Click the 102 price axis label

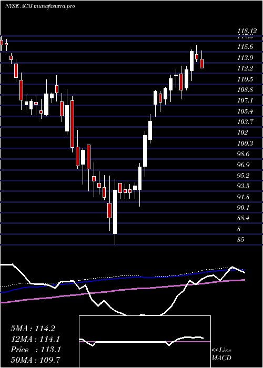pyautogui.click(x=242, y=132)
